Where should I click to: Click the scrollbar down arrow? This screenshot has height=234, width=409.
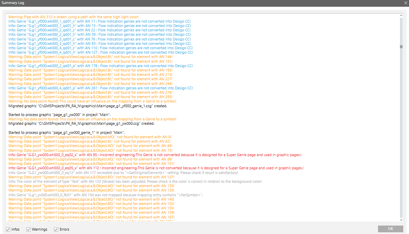coord(401,220)
